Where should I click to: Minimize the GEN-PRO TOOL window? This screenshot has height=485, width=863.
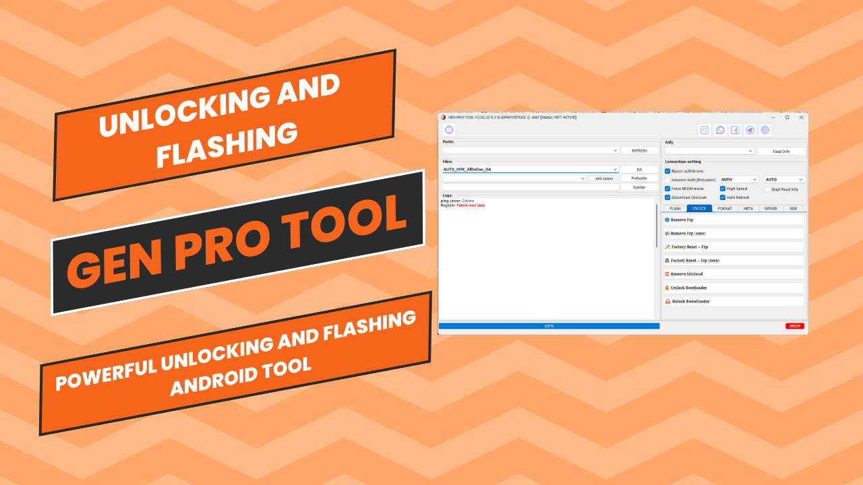tap(773, 117)
